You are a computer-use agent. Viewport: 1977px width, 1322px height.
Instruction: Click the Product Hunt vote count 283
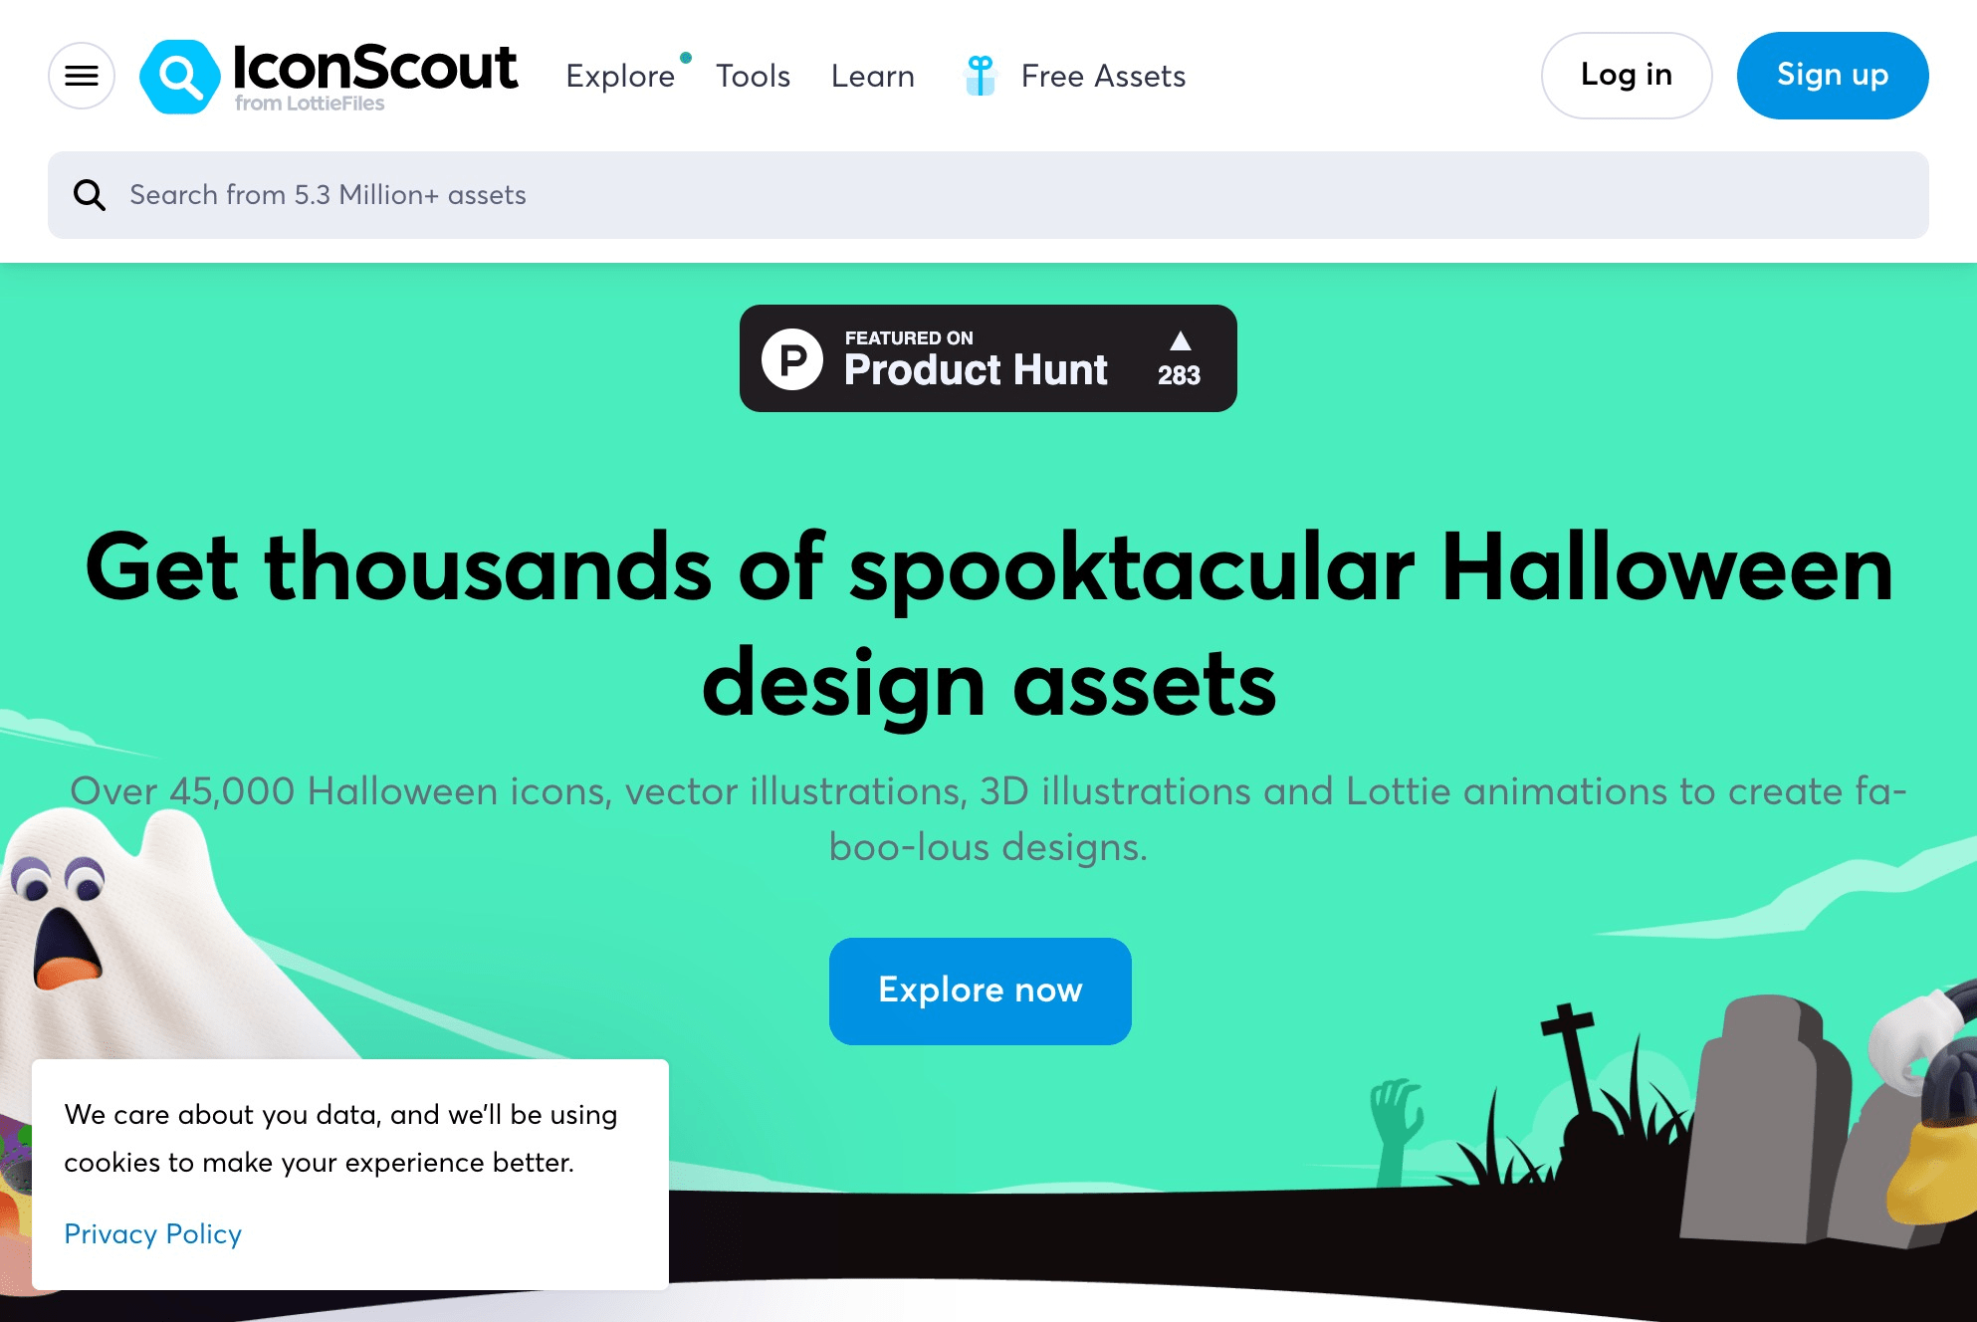tap(1181, 372)
